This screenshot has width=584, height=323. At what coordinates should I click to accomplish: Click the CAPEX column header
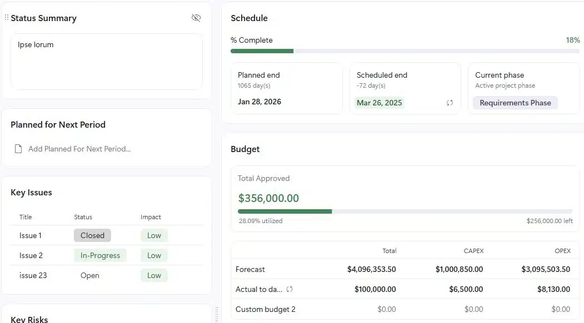[473, 251]
